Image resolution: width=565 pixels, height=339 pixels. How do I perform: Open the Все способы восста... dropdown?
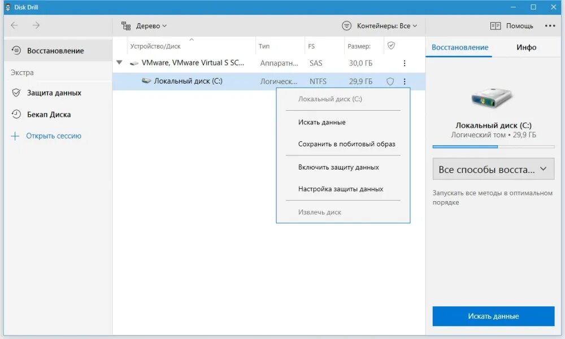tap(493, 169)
